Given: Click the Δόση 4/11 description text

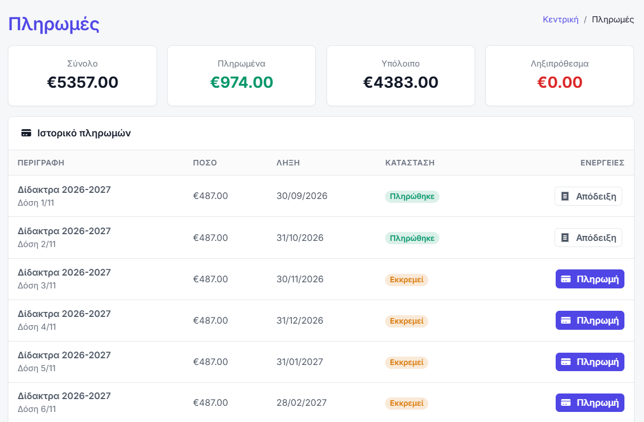Looking at the screenshot, I should [36, 327].
